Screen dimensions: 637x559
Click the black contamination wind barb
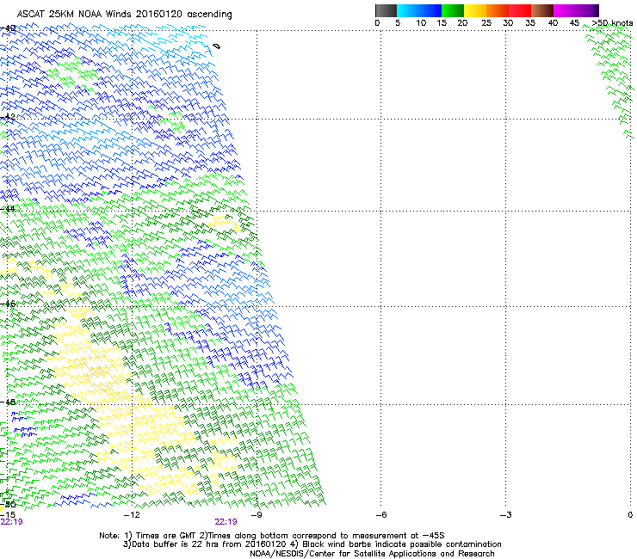click(x=217, y=46)
